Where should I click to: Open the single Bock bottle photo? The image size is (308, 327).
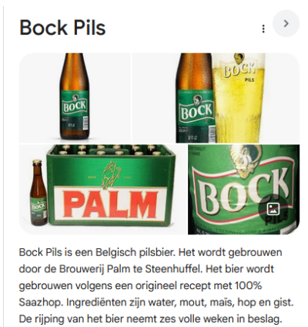[x=75, y=98]
